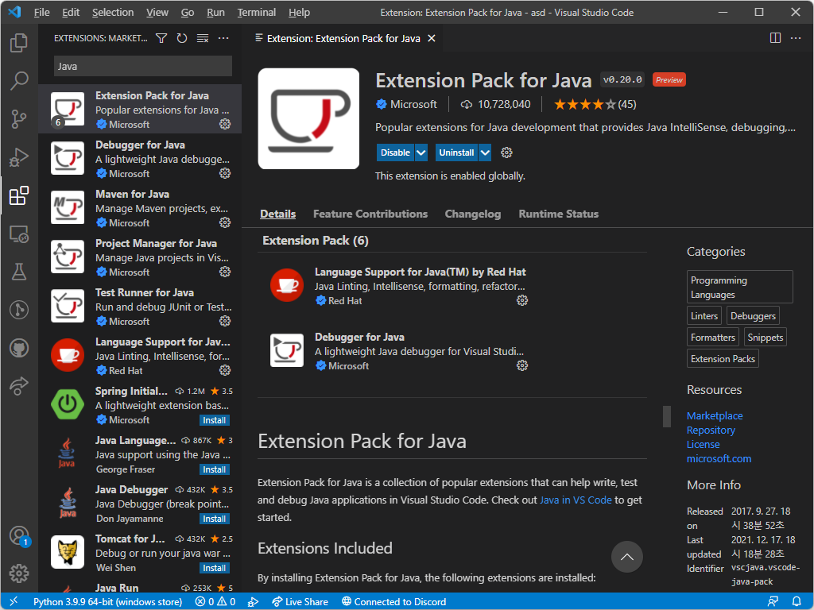Screen dimensions: 814x610
Task: Open the Explorer view in activity bar
Action: pyautogui.click(x=19, y=43)
